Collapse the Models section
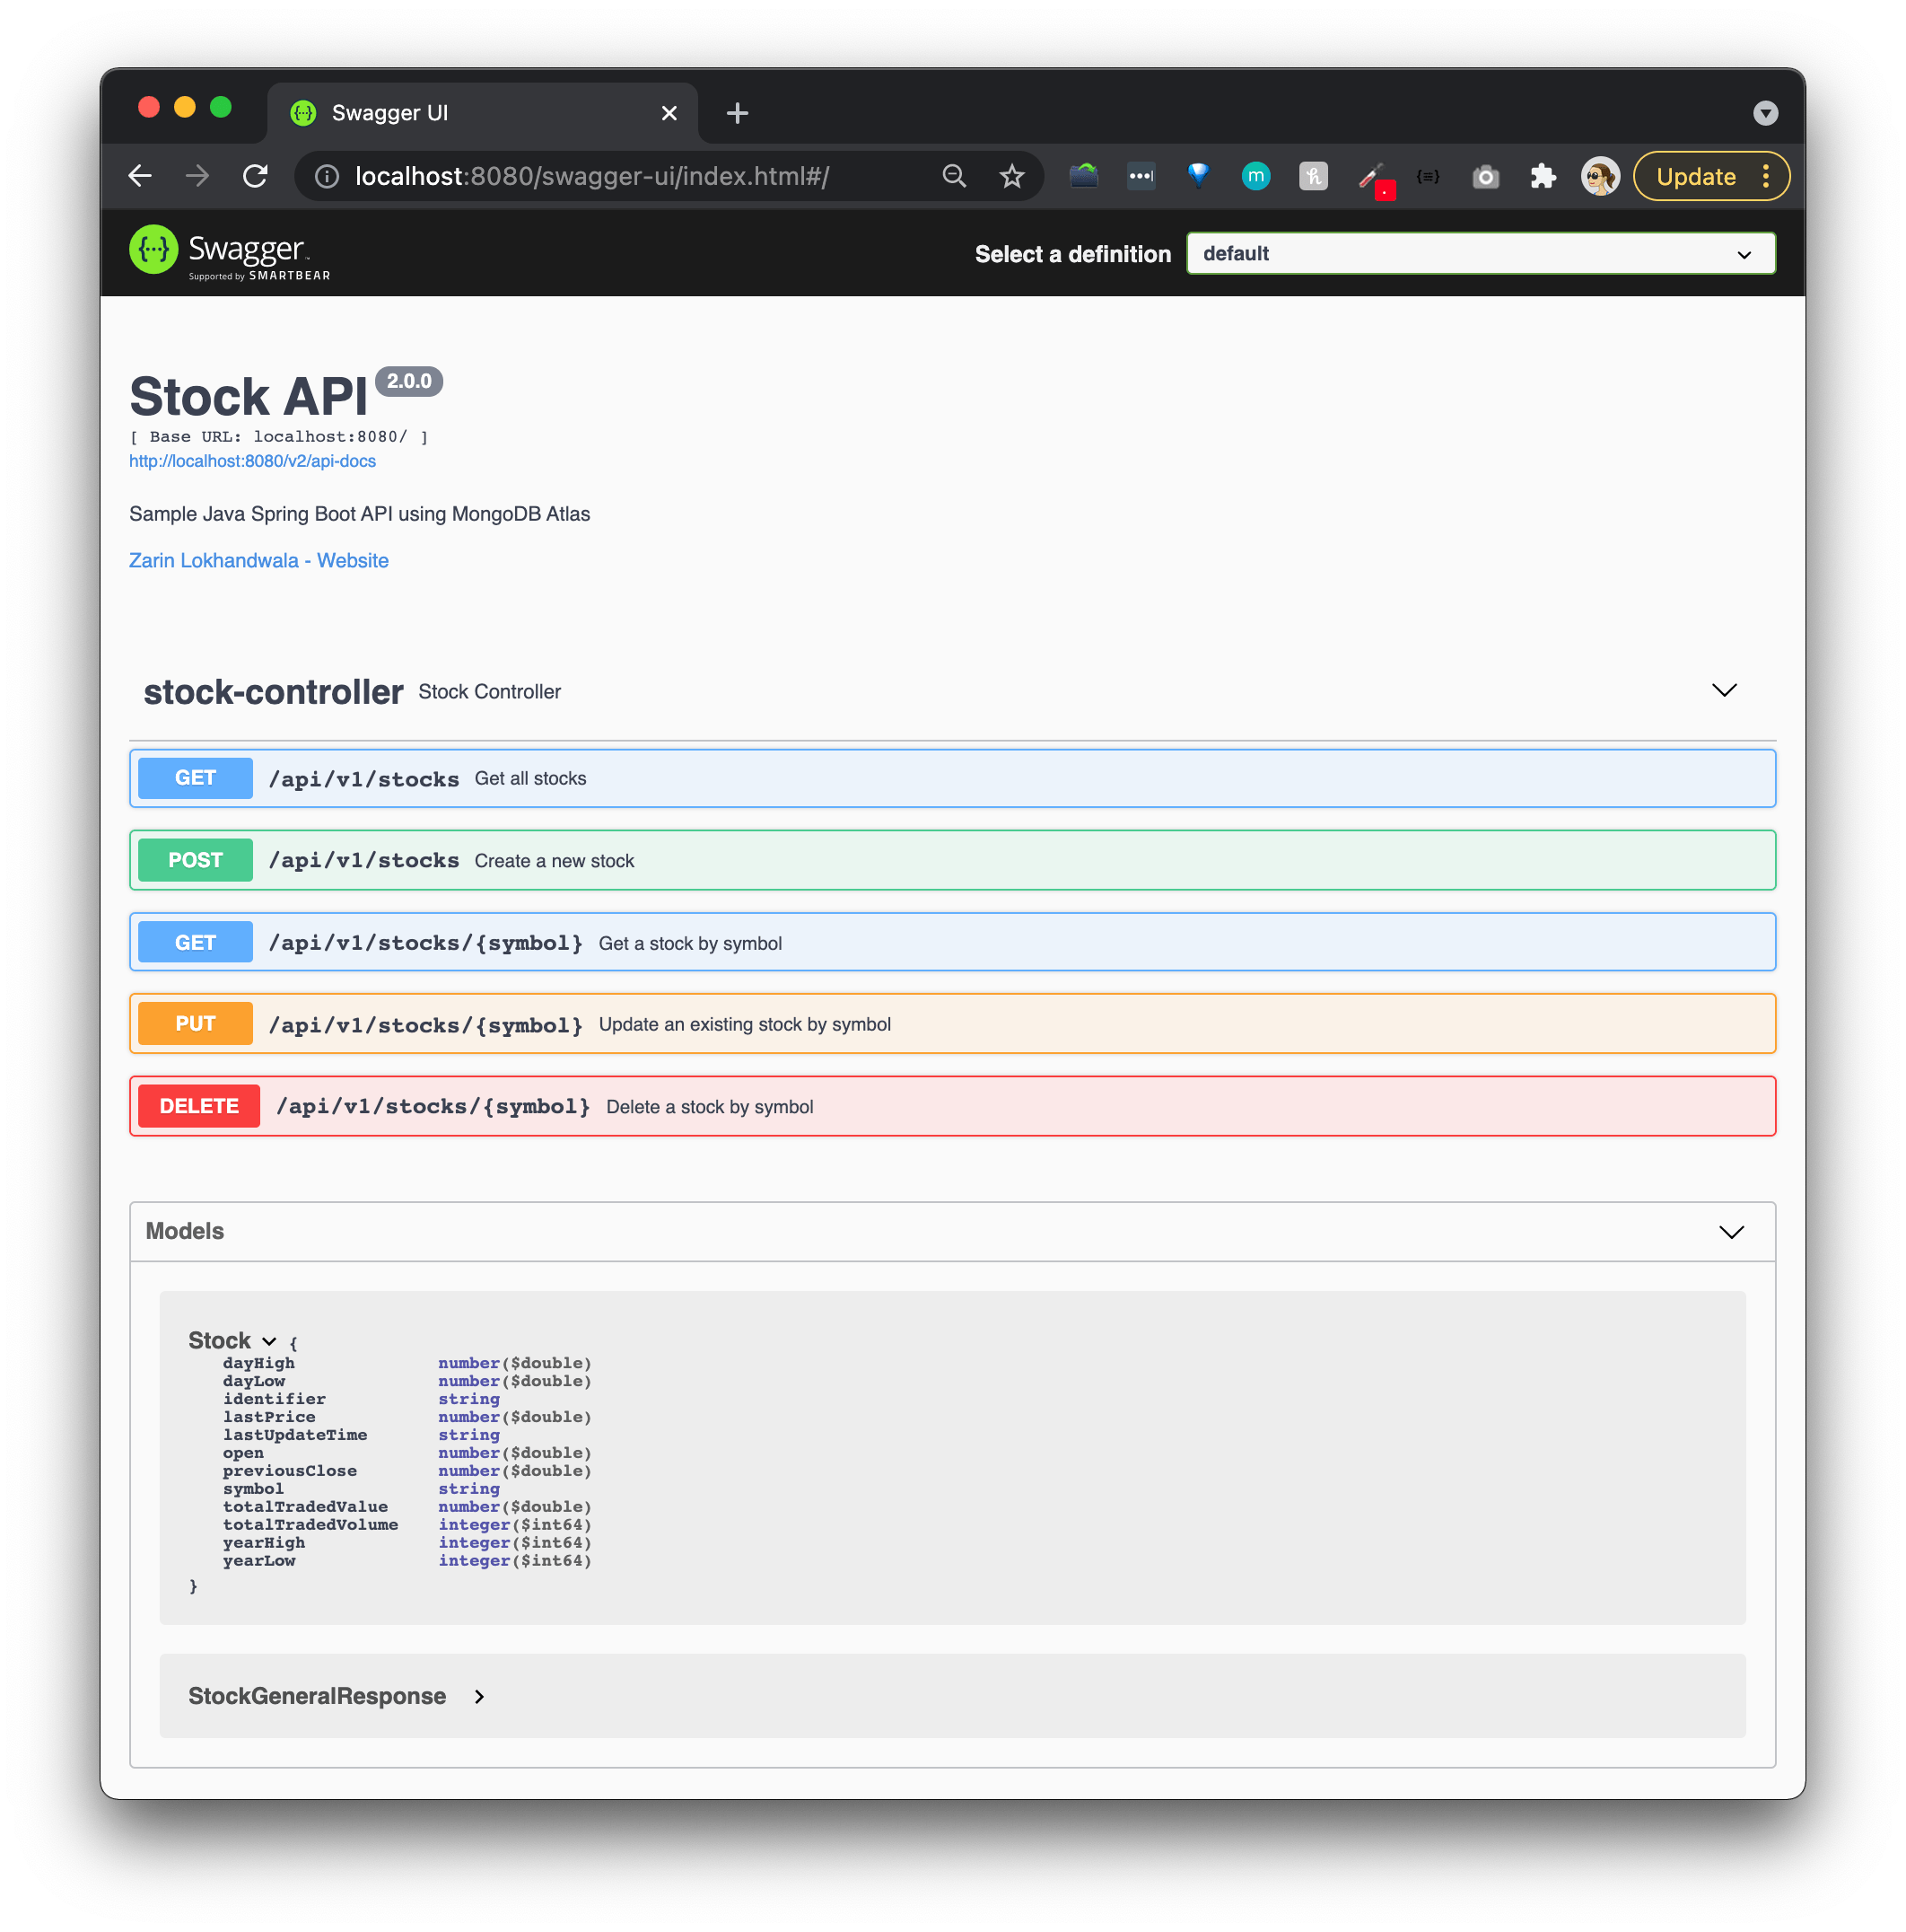 tap(1731, 1231)
